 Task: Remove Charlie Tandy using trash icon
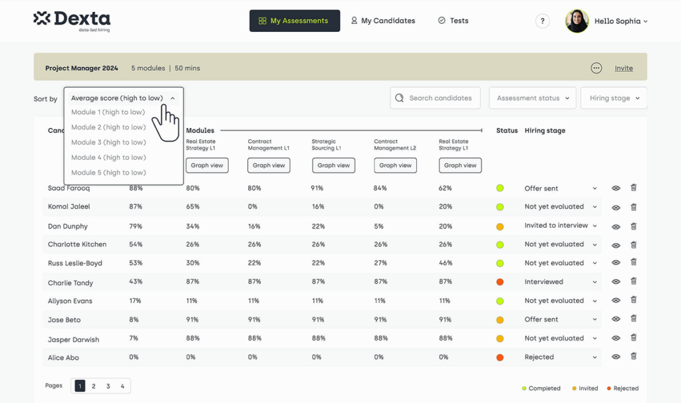(633, 282)
